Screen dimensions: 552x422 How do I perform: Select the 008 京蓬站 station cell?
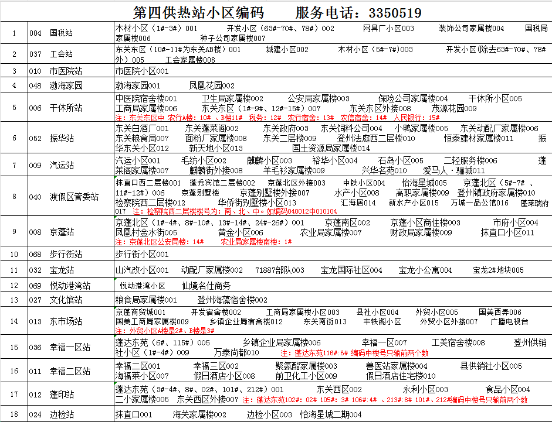pos(70,232)
